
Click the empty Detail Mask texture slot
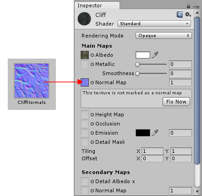coord(85,142)
